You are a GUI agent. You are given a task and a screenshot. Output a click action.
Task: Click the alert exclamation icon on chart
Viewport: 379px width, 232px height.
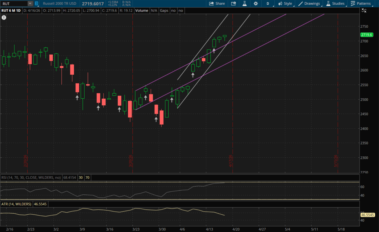(4, 18)
